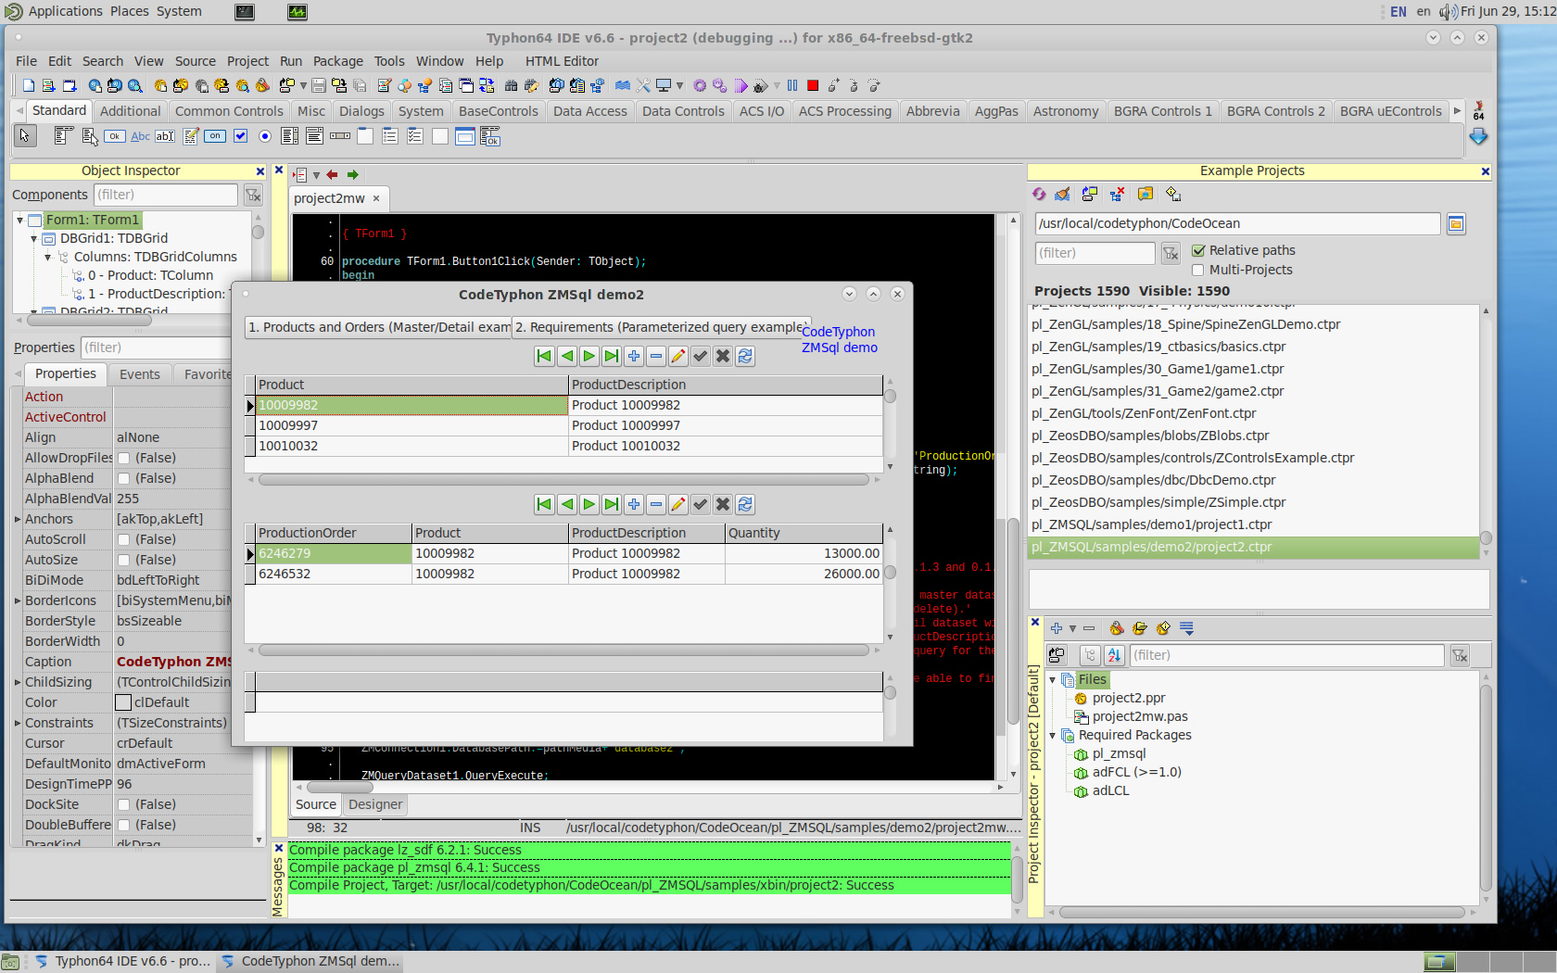The height and width of the screenshot is (973, 1557).
Task: Switch to the Designer tab below editor
Action: 375,804
